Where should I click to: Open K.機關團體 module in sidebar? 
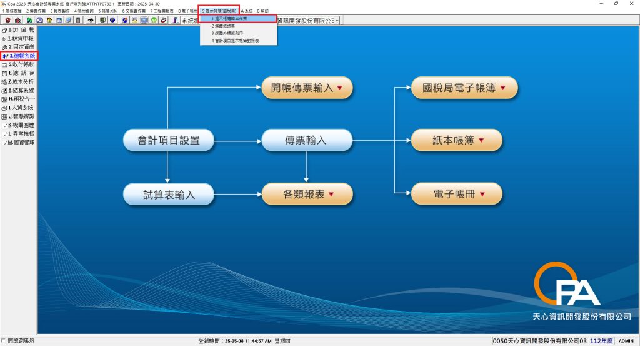(x=18, y=125)
